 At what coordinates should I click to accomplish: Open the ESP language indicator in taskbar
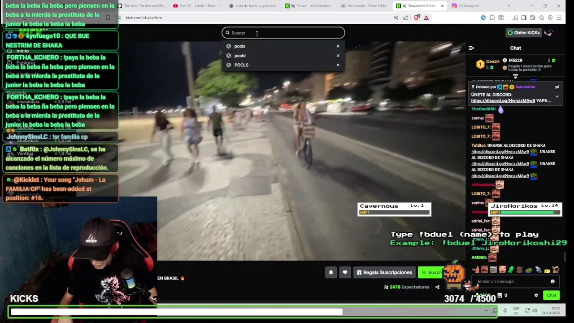pyautogui.click(x=516, y=310)
